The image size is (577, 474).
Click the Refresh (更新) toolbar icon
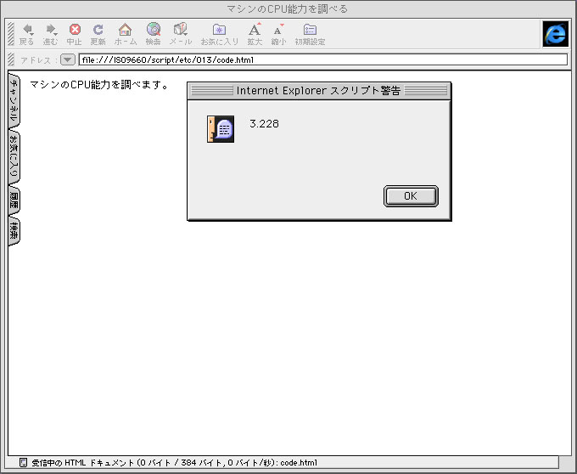pyautogui.click(x=98, y=30)
